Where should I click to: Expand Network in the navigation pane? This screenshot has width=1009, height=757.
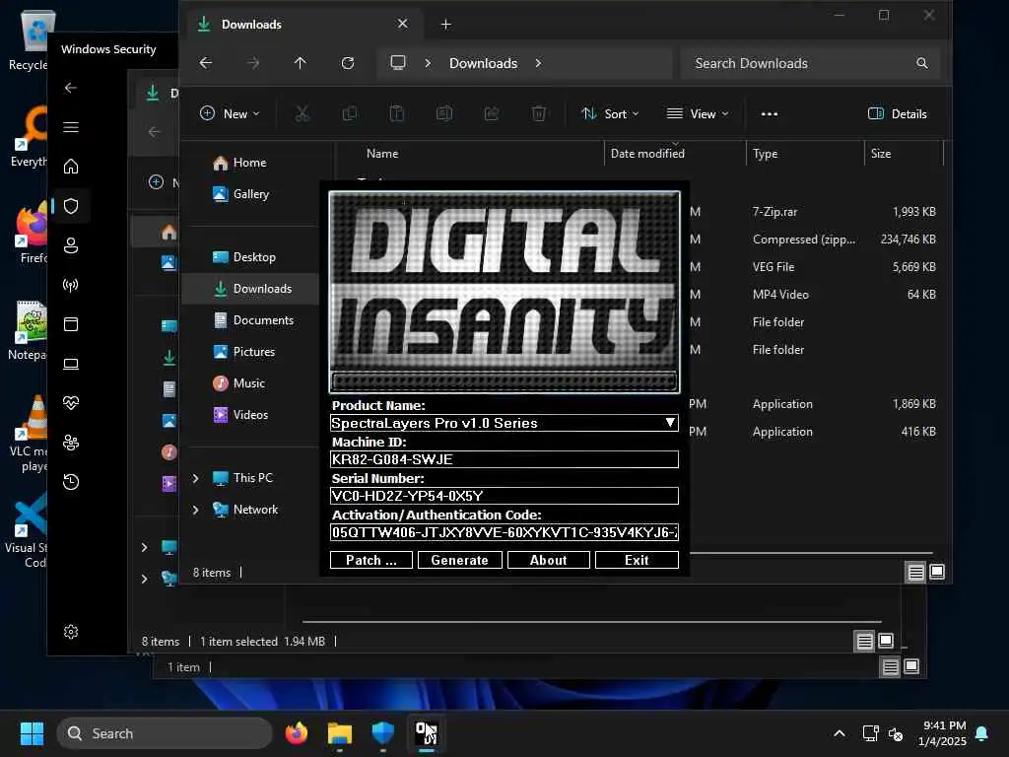point(196,510)
